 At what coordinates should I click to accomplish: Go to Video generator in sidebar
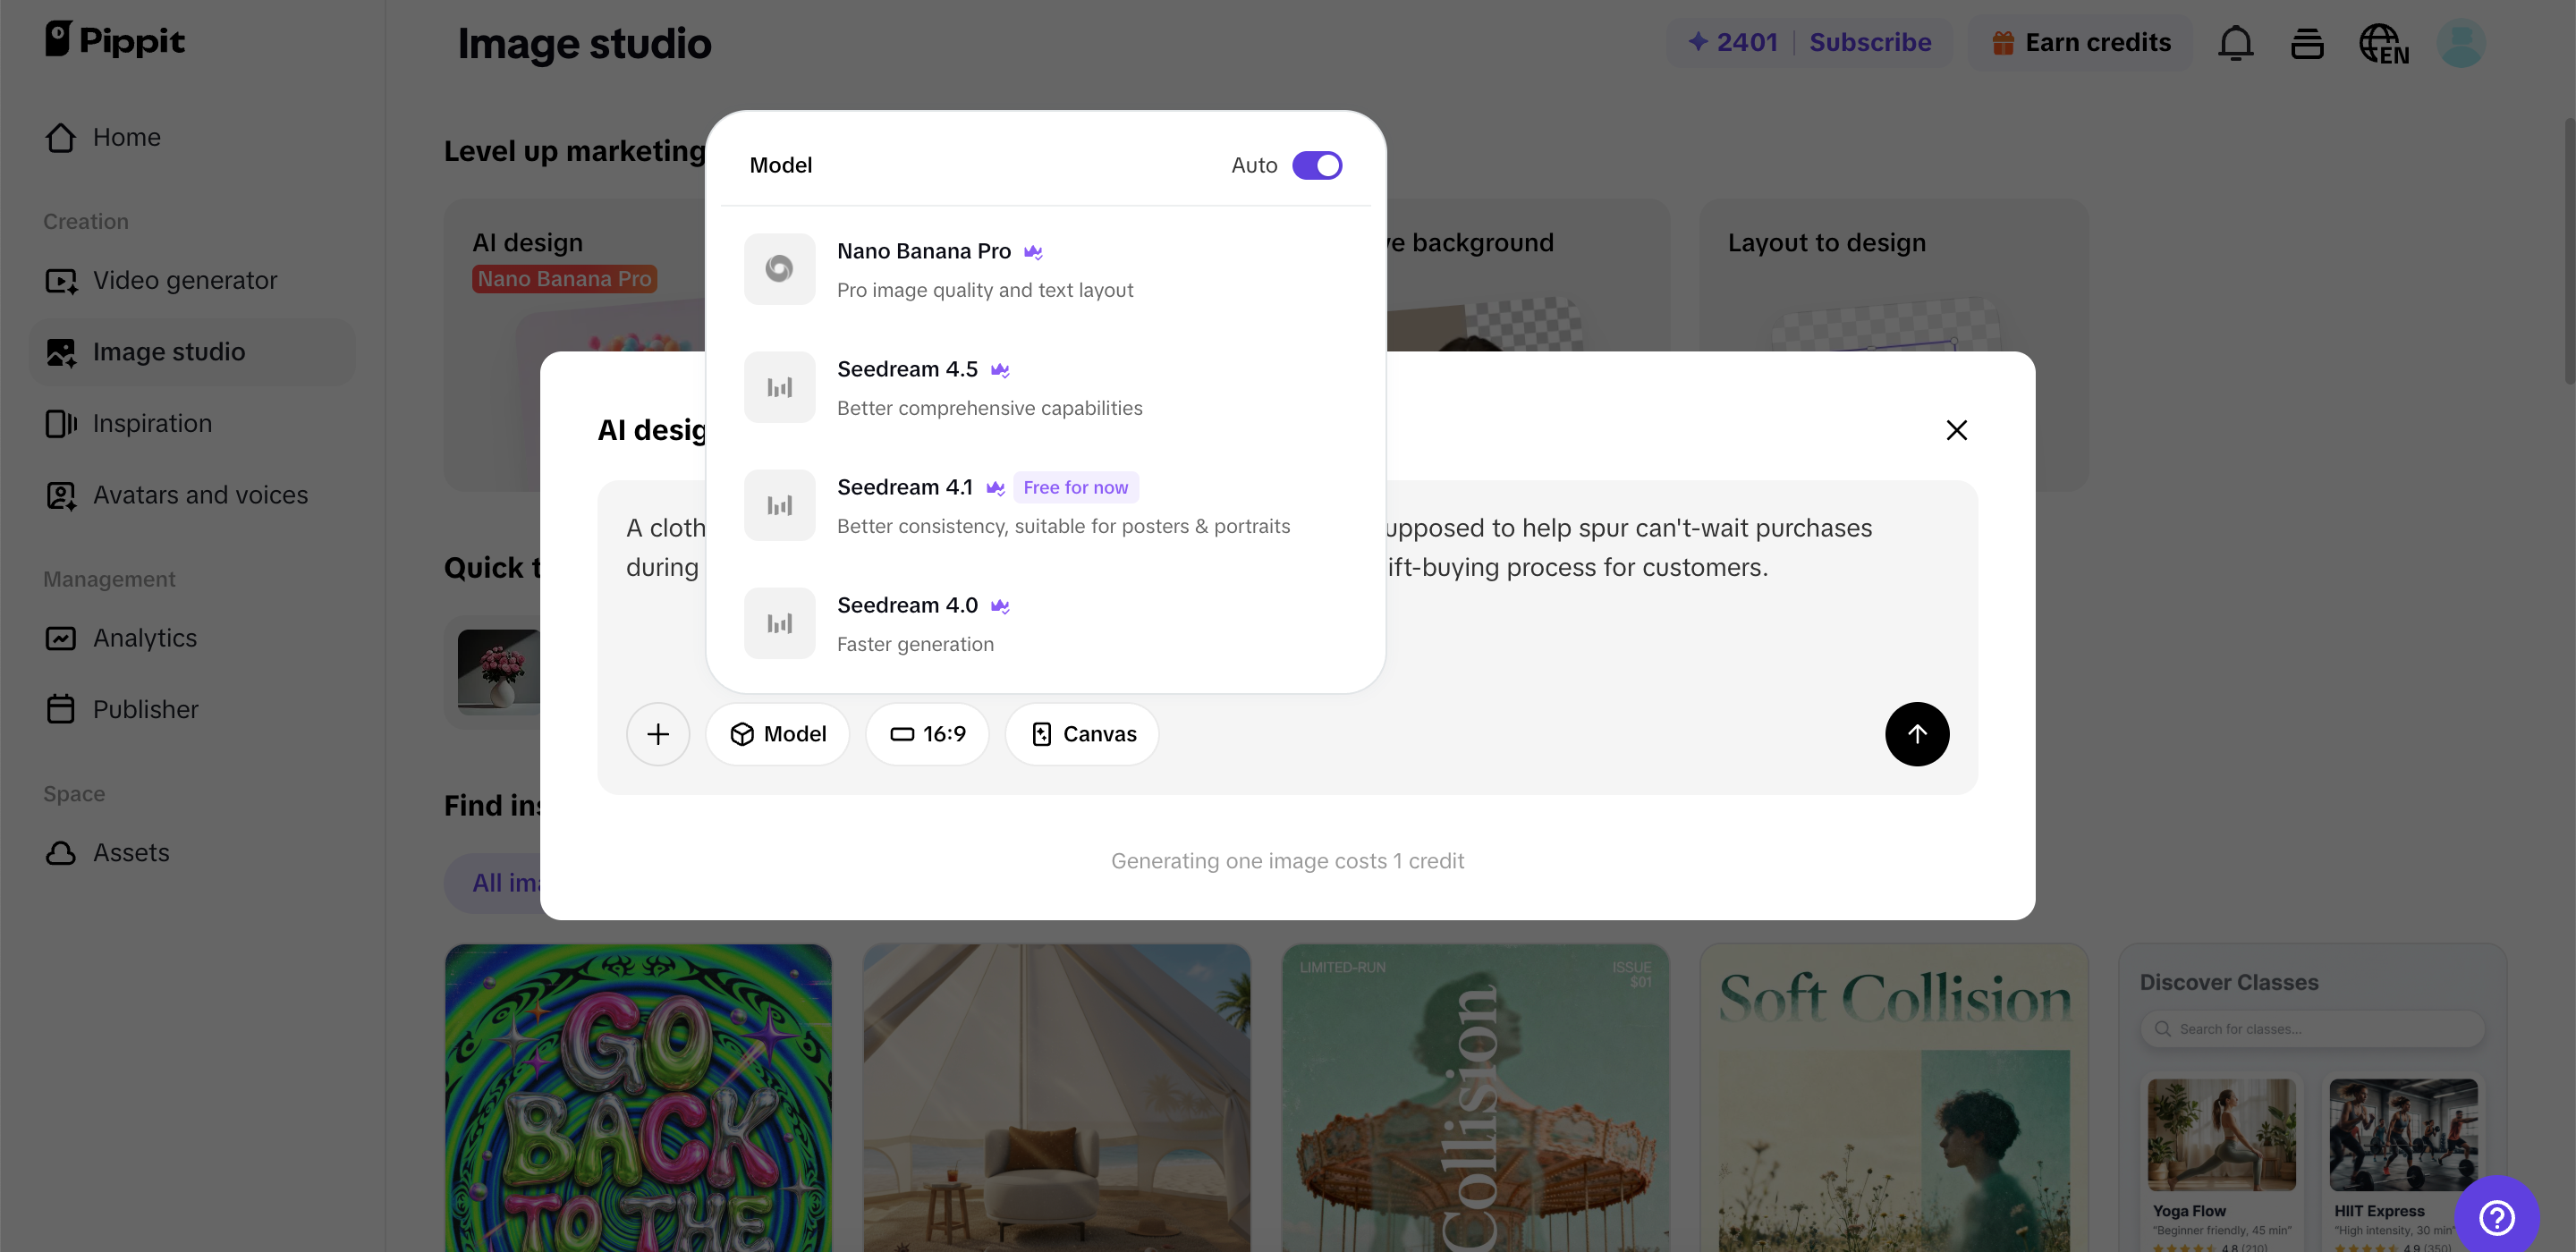click(x=185, y=280)
